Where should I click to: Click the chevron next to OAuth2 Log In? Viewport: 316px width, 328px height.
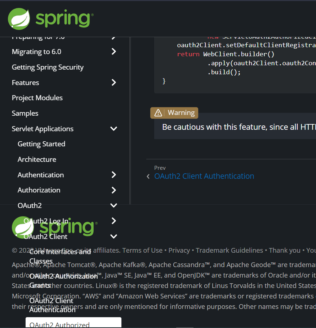point(114,221)
